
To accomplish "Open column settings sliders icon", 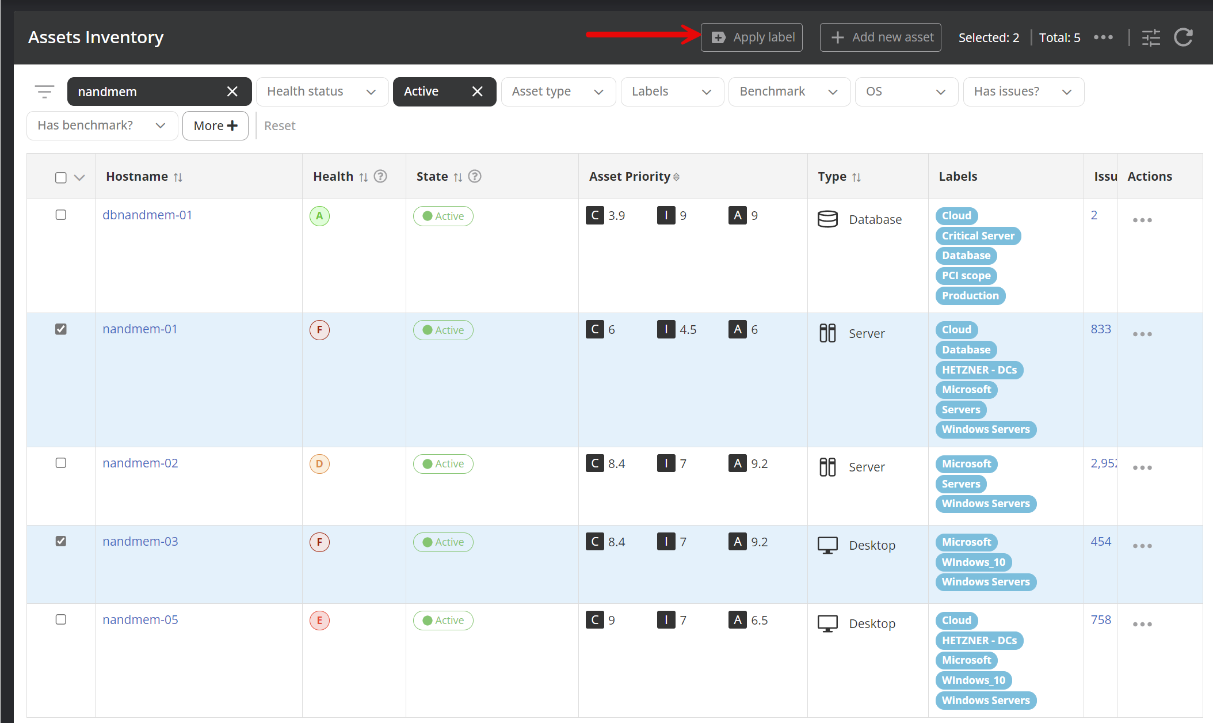I will [x=1151, y=38].
